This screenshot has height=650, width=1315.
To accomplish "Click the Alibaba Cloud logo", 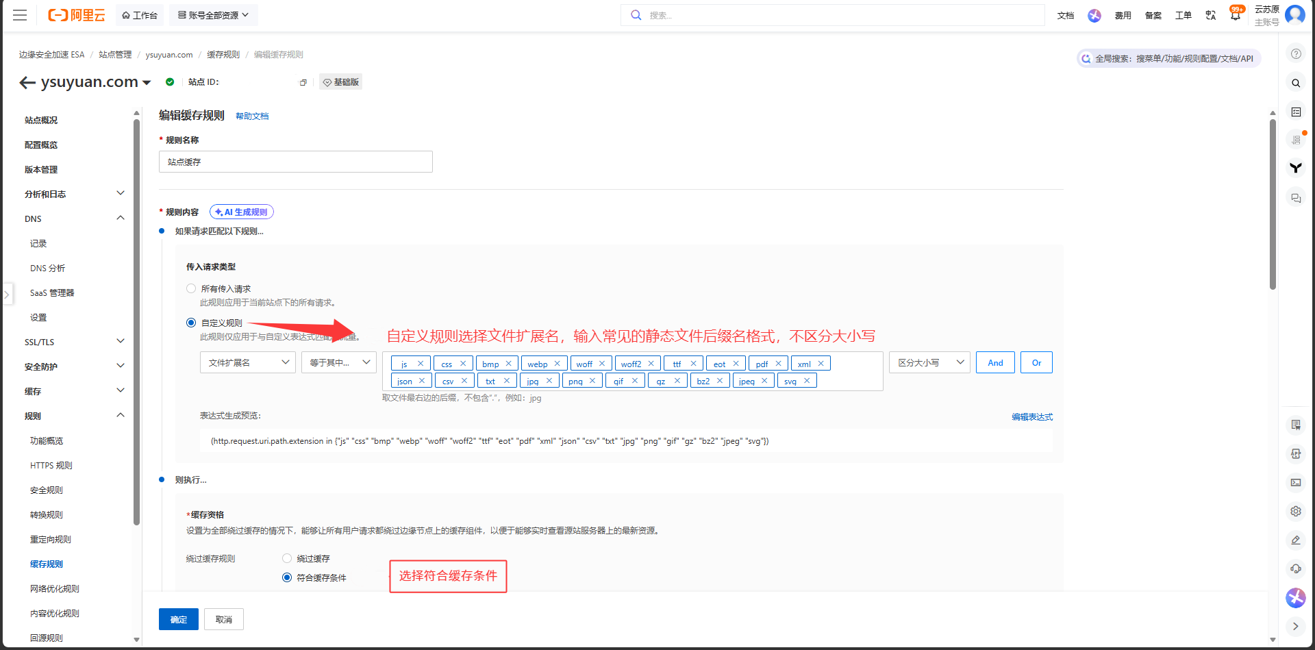I will [x=76, y=15].
